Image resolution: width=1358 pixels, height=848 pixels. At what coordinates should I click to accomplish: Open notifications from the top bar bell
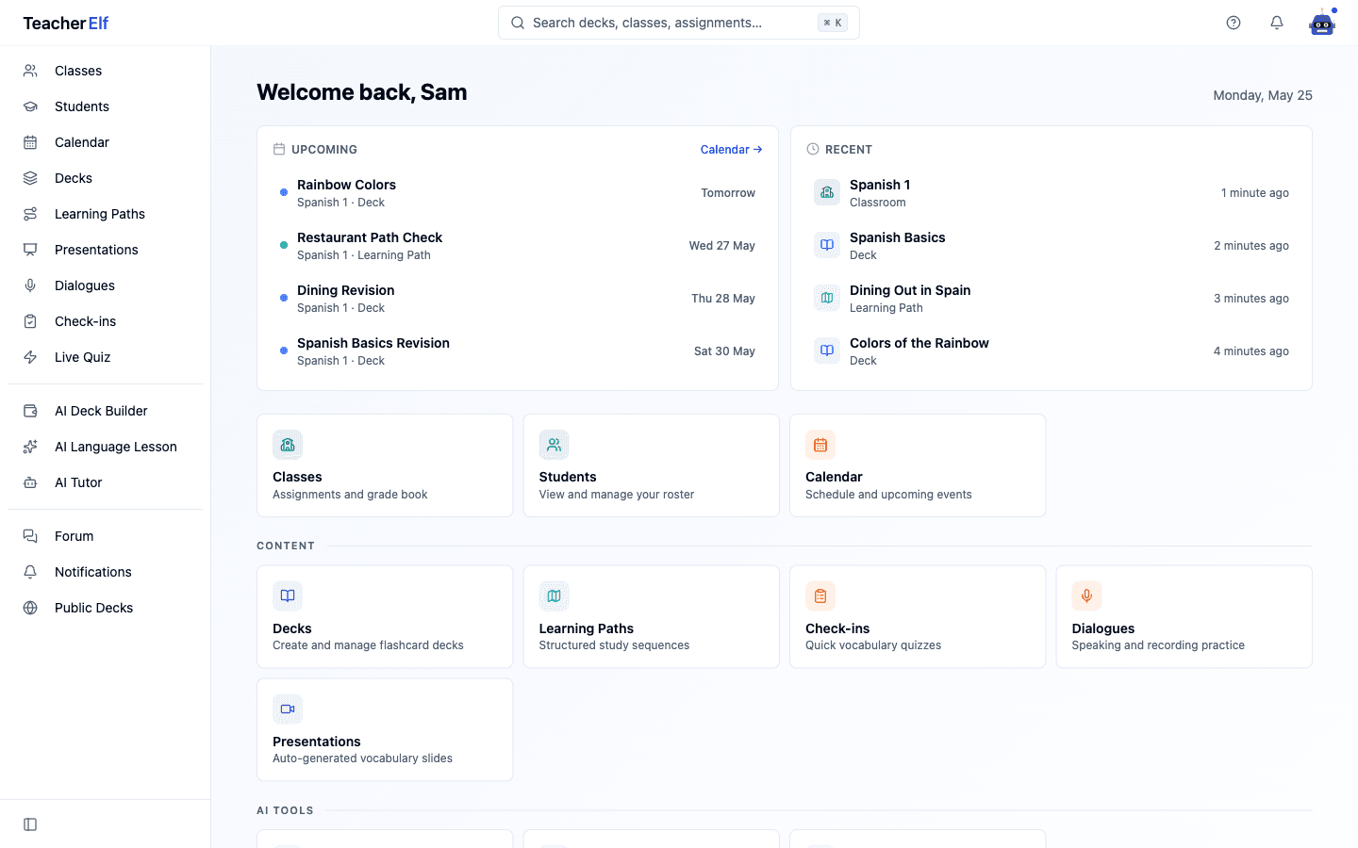click(x=1277, y=23)
